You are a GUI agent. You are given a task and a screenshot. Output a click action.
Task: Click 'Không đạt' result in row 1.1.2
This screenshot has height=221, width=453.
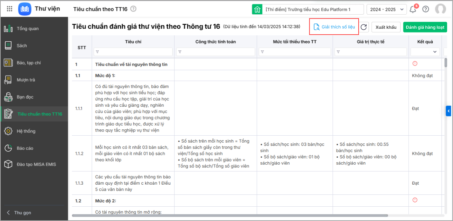tap(422, 154)
